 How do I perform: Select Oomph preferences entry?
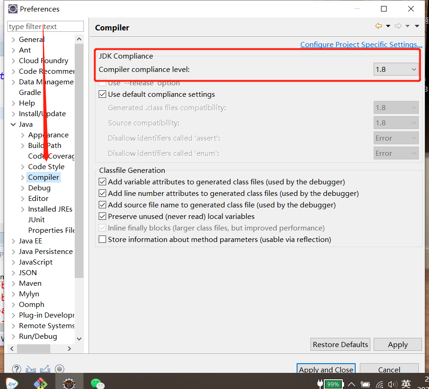click(31, 305)
